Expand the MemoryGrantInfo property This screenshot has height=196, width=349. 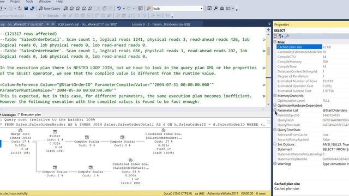pos(275,96)
